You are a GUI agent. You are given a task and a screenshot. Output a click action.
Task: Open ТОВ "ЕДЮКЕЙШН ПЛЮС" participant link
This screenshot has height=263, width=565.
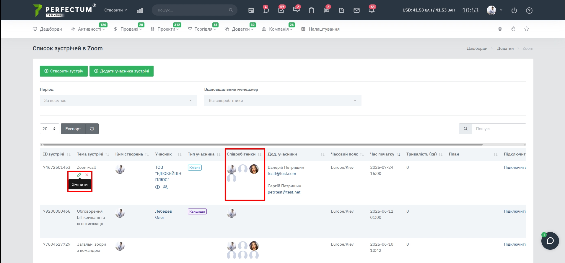point(168,173)
